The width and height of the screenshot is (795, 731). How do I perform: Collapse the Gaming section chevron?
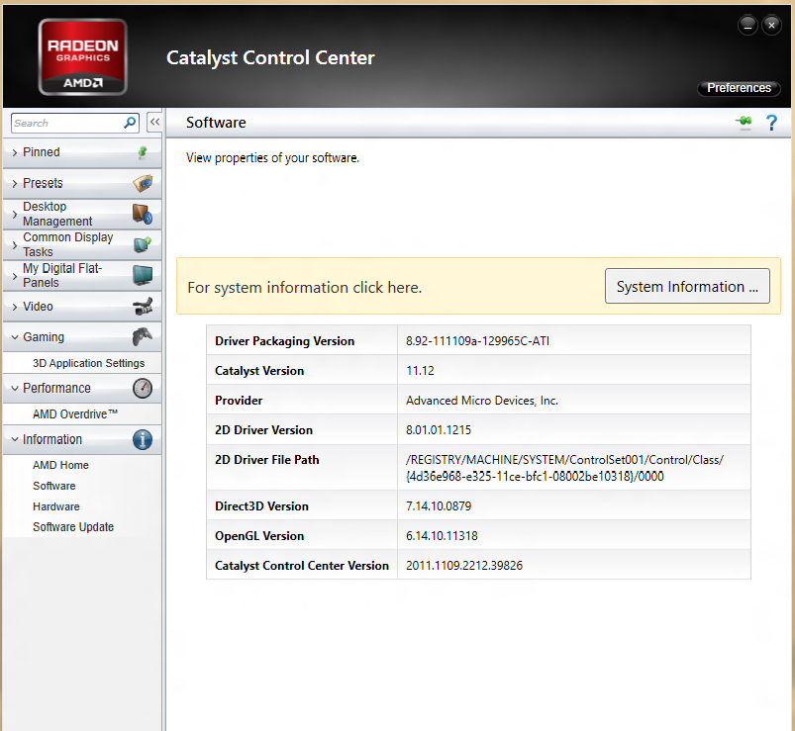click(15, 337)
